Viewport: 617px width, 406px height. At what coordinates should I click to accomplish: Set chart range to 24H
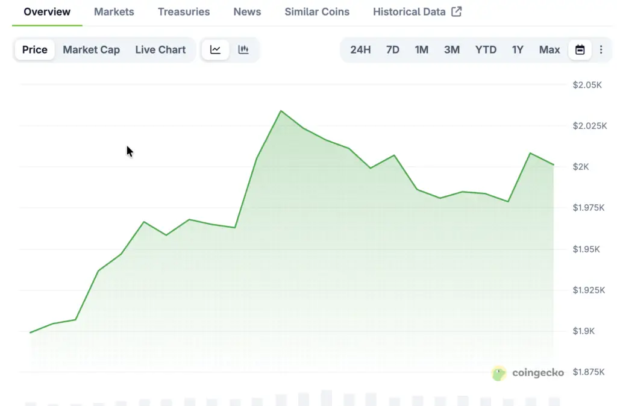pyautogui.click(x=360, y=50)
